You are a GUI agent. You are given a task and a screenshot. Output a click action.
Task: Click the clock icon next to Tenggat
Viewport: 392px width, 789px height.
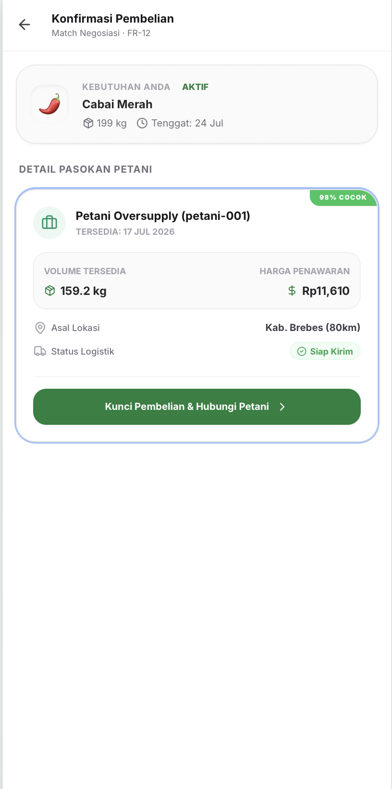tap(142, 123)
